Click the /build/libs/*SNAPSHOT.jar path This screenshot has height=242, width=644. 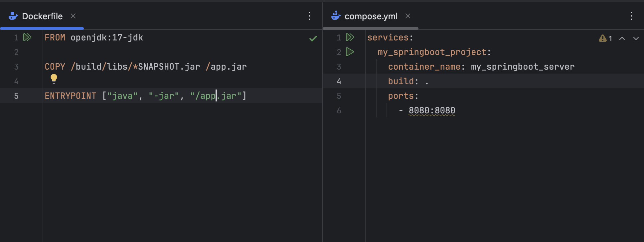click(x=135, y=67)
